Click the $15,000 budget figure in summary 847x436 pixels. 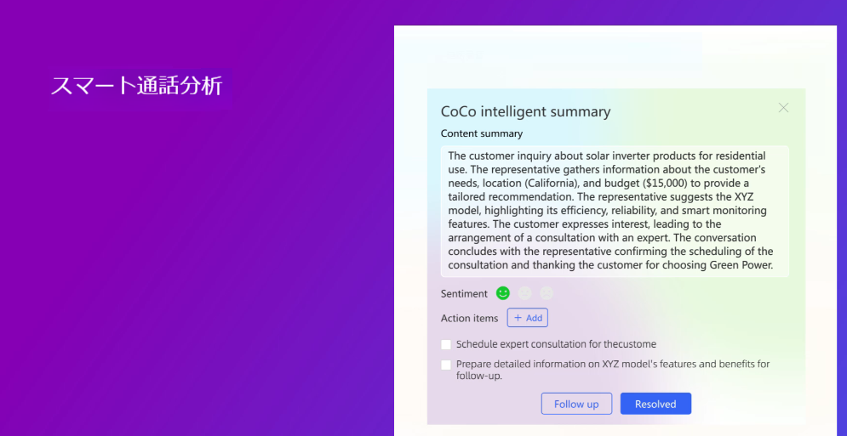coord(666,184)
